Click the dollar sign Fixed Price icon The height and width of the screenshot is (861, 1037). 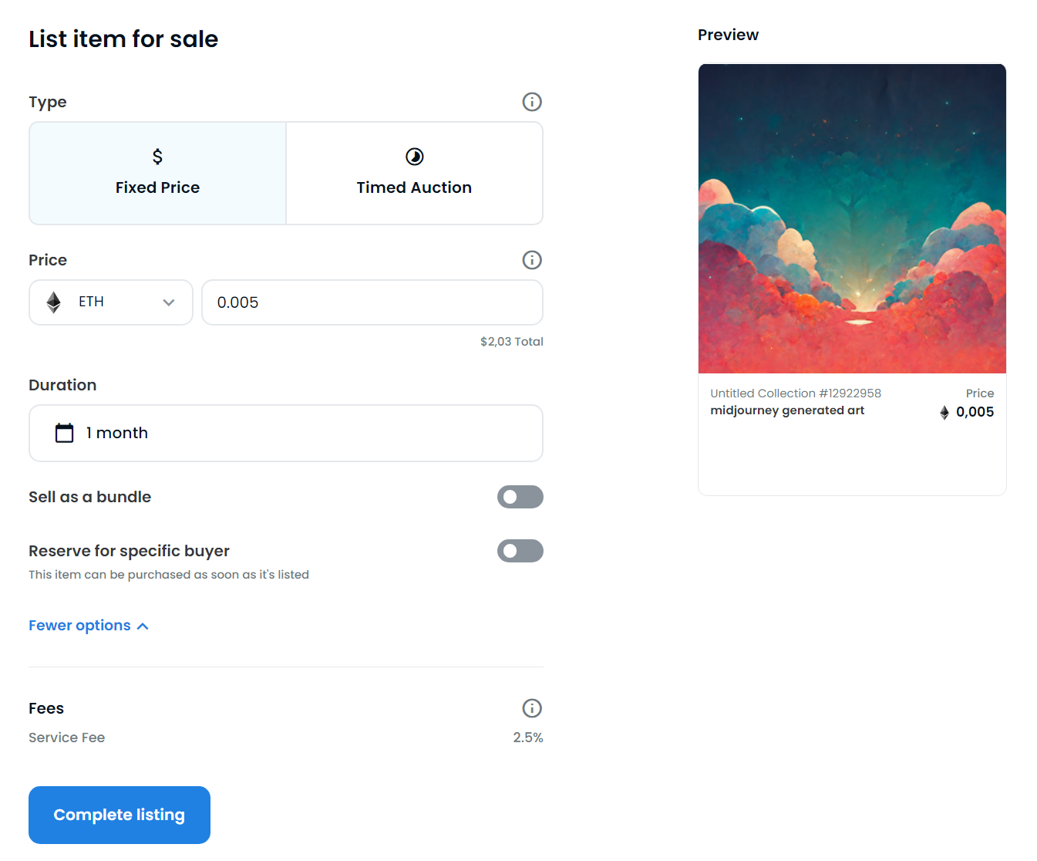tap(157, 157)
